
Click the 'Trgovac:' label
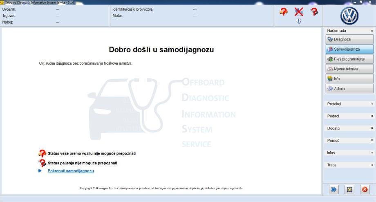coord(9,16)
